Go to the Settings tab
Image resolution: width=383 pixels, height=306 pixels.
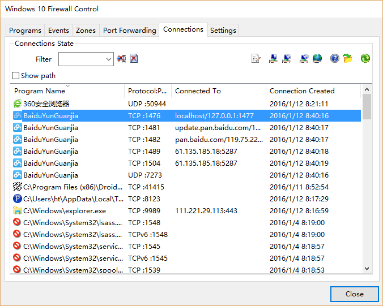tap(223, 31)
